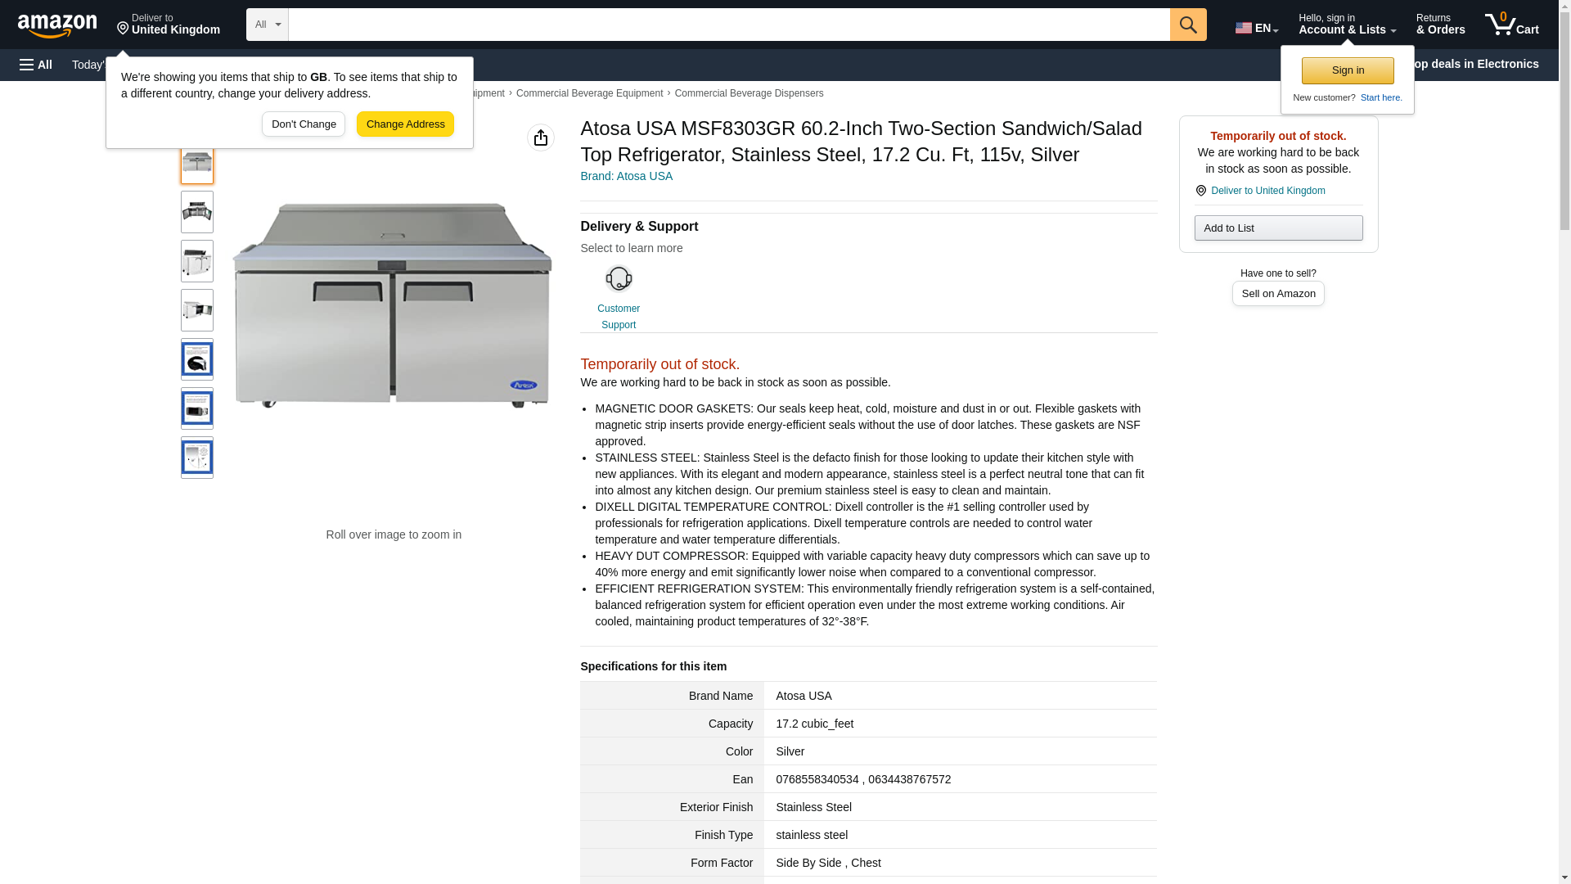Open the share icon on the product image

(540, 138)
